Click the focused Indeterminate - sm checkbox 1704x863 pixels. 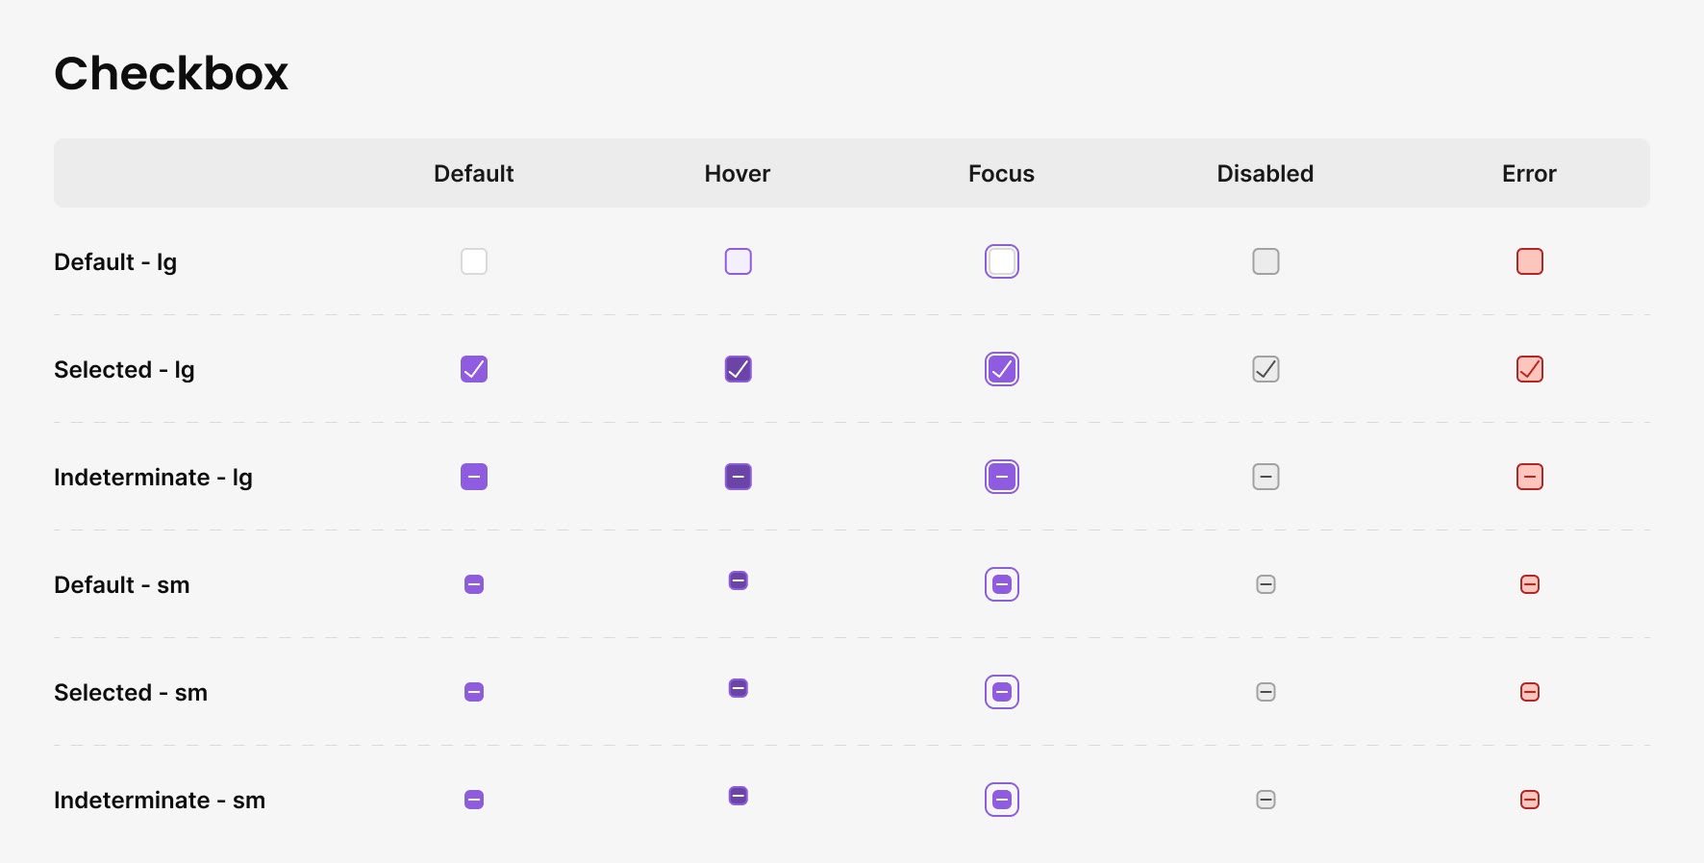pos(1002,800)
